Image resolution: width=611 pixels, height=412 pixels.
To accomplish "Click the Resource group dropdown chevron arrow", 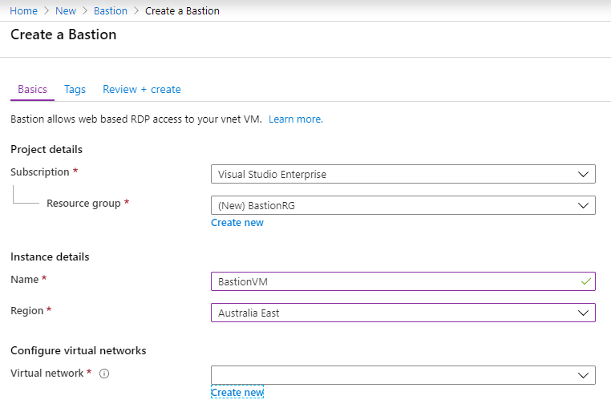I will click(583, 206).
